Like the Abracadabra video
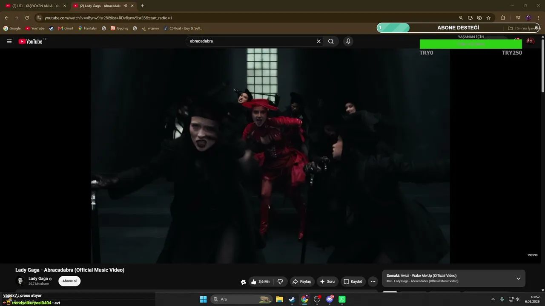 click(x=260, y=281)
